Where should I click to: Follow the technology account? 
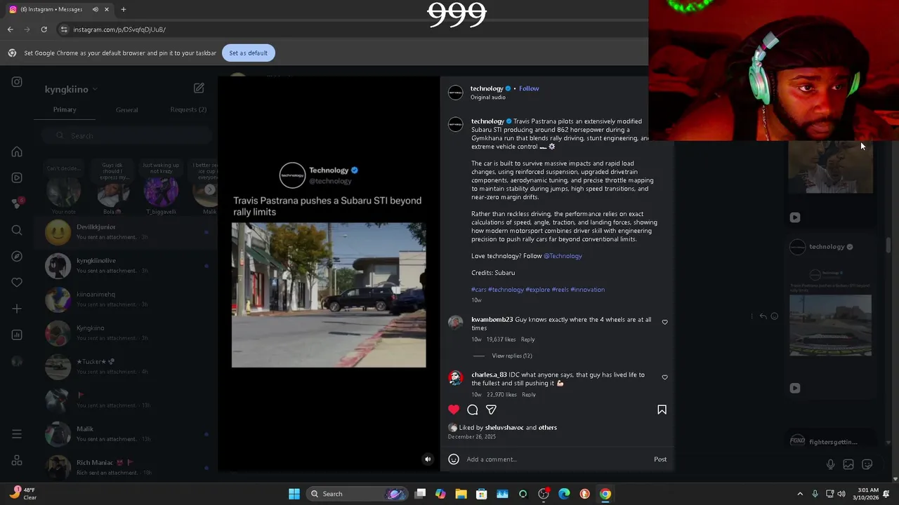coord(529,88)
